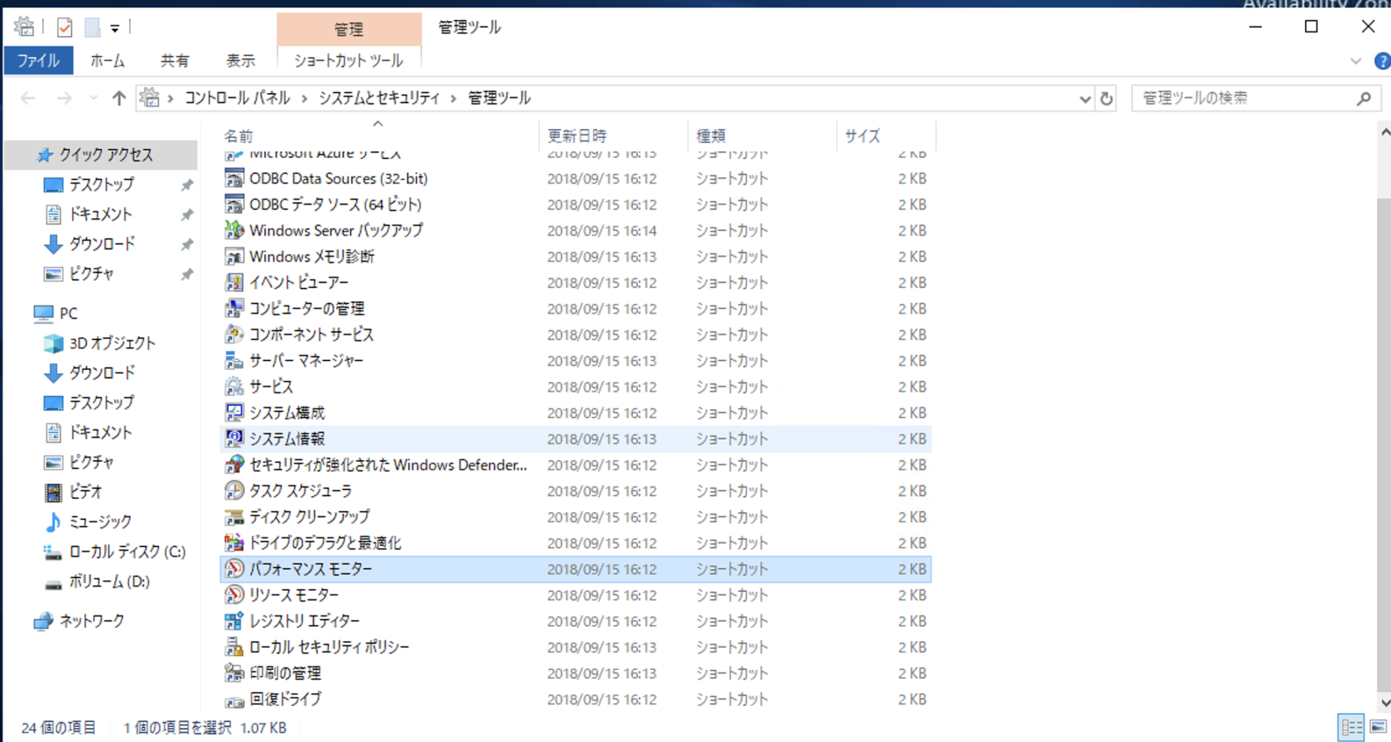
Task: Click the ドライブのデフラグと最適化 icon
Action: pos(234,543)
